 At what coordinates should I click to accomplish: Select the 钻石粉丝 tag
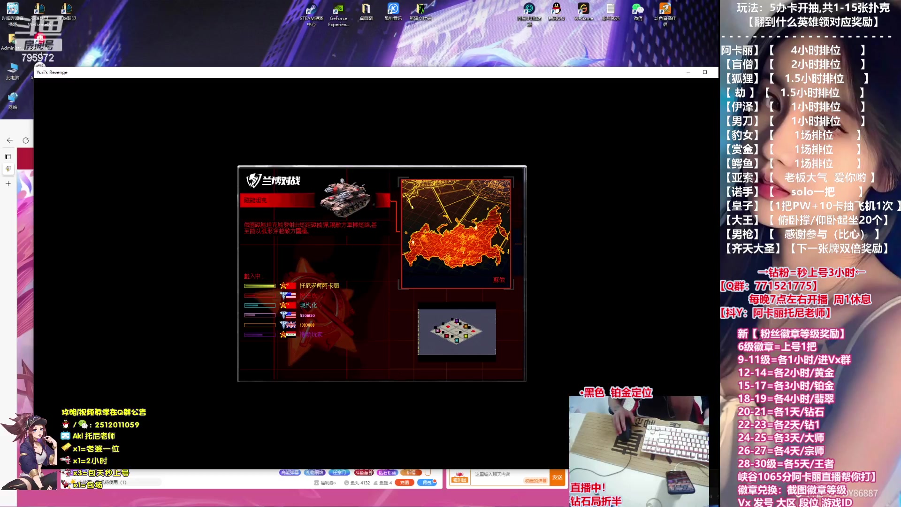387,473
